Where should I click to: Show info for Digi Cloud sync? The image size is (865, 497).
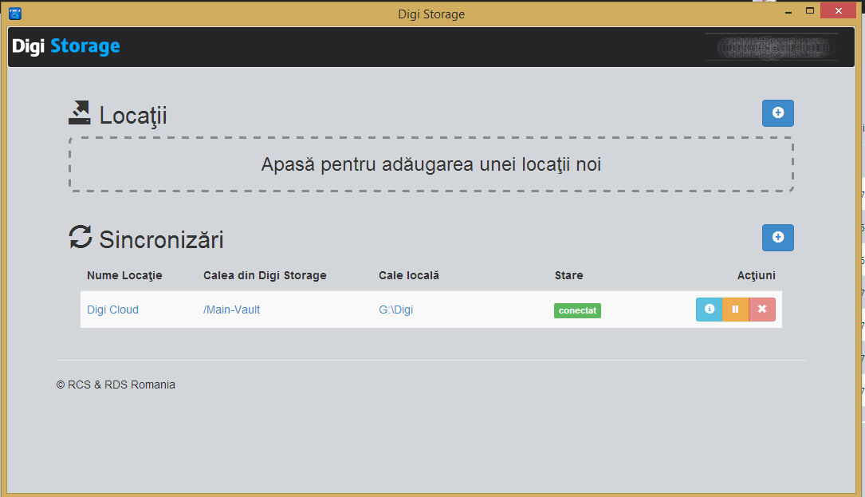[x=710, y=310]
